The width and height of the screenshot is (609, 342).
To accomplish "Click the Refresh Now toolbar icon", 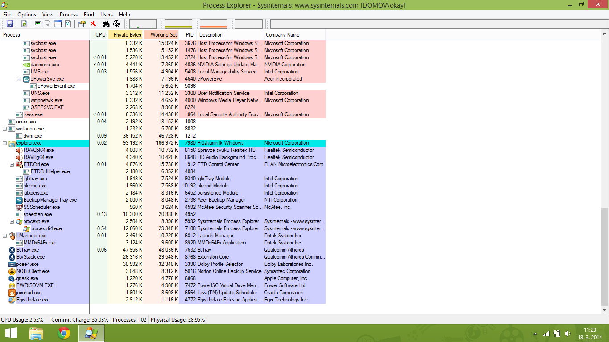I will 24,24.
